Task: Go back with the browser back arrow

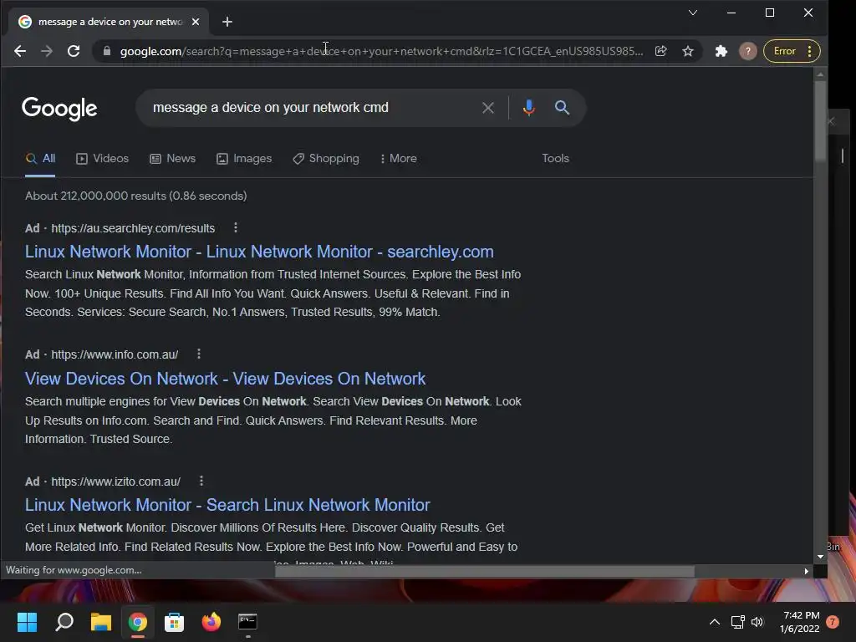Action: [20, 51]
